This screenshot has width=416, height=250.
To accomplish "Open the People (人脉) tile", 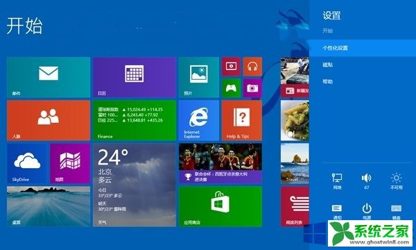I will coord(49,120).
